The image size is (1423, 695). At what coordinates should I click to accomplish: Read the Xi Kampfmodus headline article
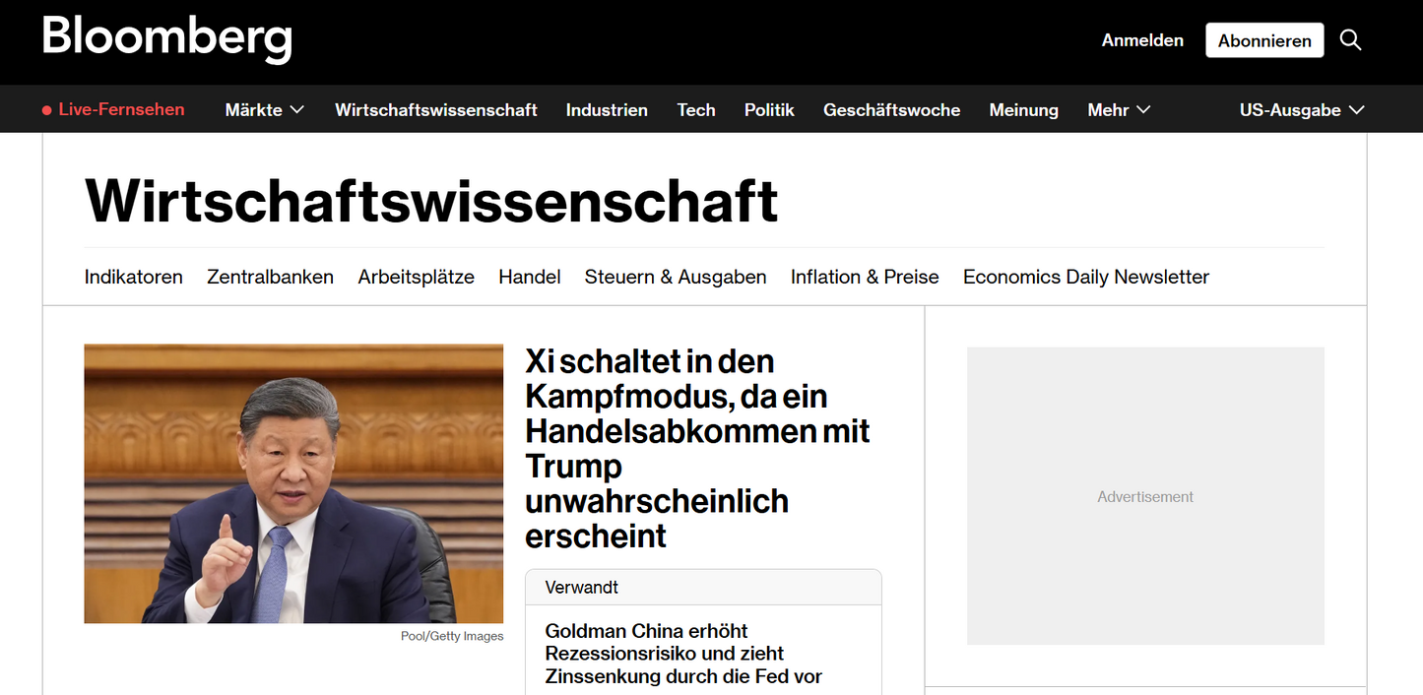[x=697, y=448]
